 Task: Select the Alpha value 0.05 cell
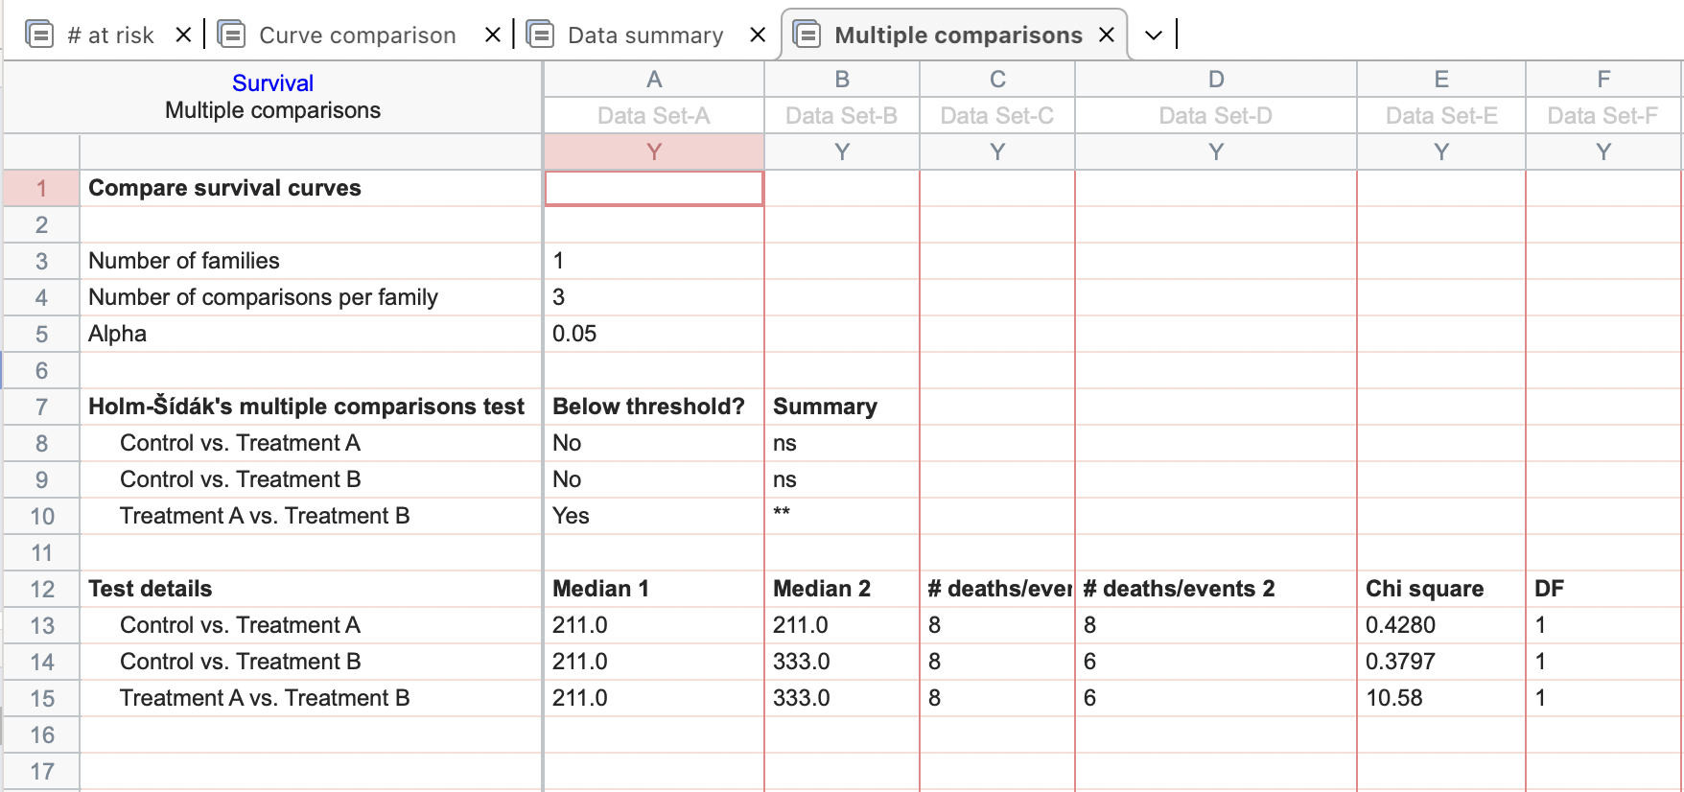pos(575,334)
